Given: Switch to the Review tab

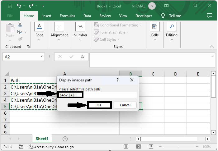Looking at the screenshot, I should pos(105,16).
